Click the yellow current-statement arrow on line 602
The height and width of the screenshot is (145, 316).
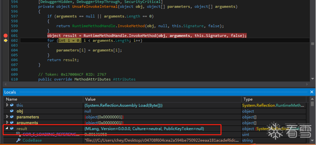[6, 40]
